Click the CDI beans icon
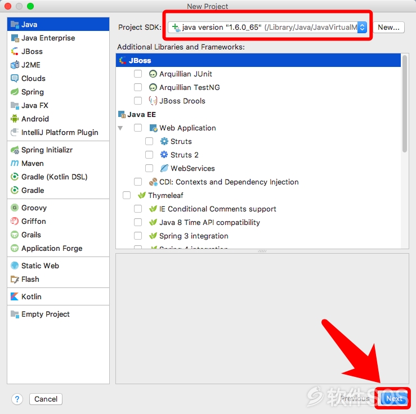This screenshot has width=416, height=414. coord(153,182)
